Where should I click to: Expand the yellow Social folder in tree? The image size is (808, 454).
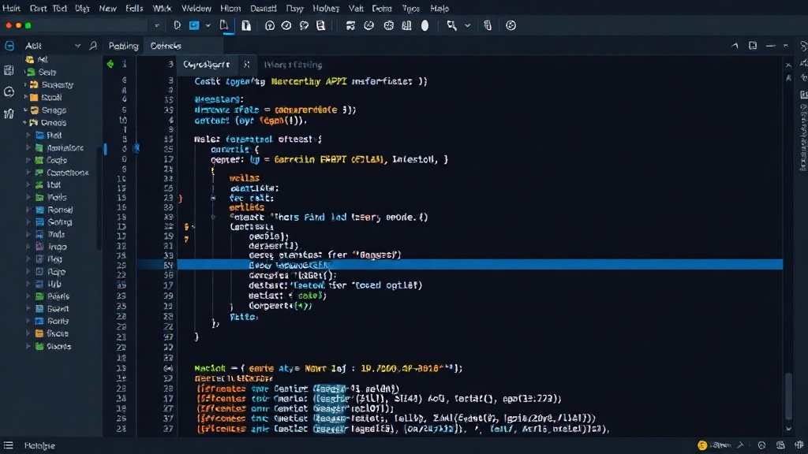point(25,97)
